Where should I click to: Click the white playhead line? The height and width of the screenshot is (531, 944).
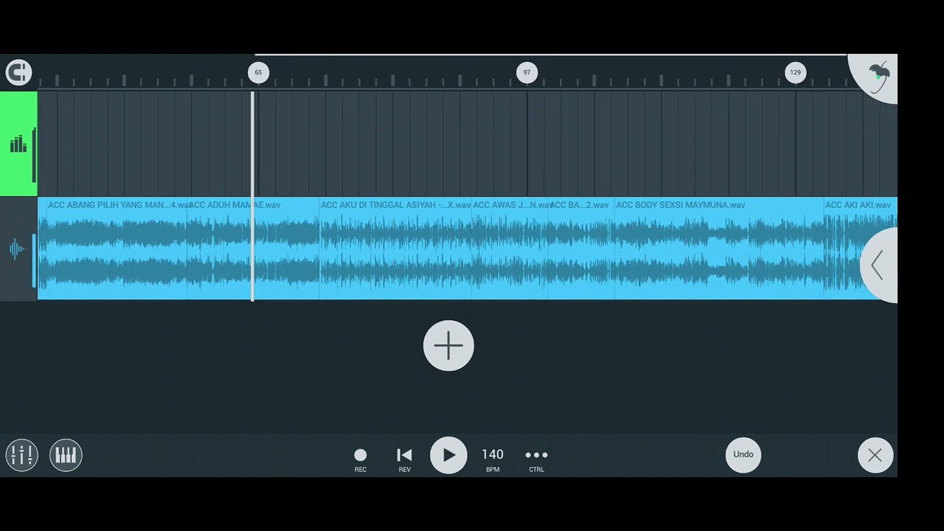[x=252, y=195]
